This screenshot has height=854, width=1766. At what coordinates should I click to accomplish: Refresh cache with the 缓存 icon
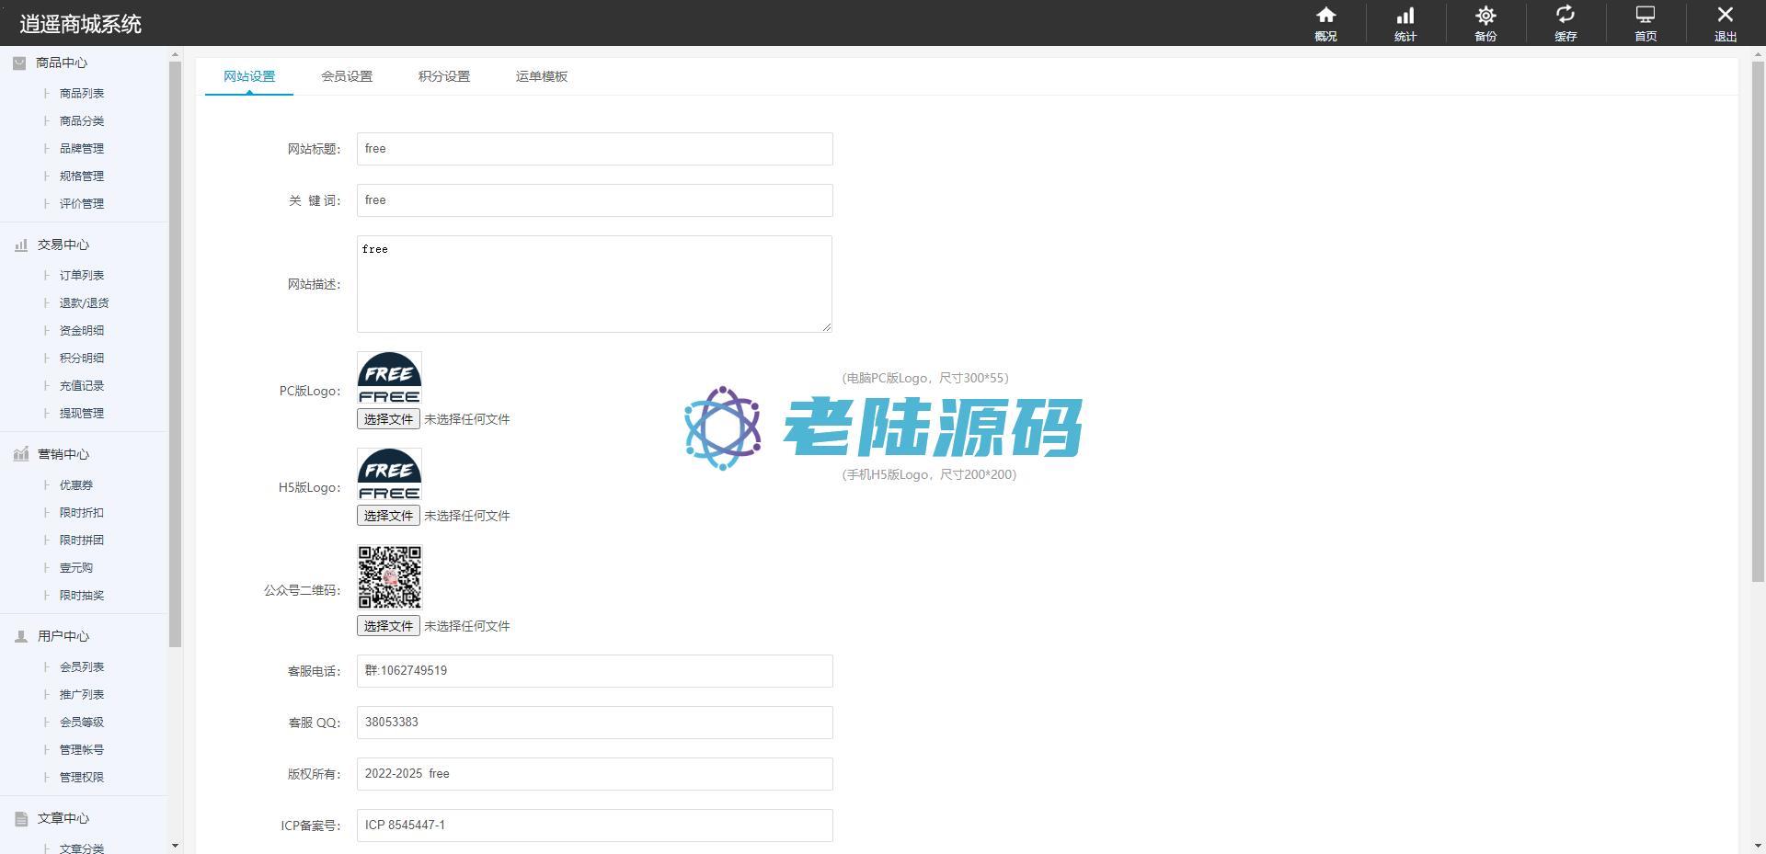point(1565,16)
